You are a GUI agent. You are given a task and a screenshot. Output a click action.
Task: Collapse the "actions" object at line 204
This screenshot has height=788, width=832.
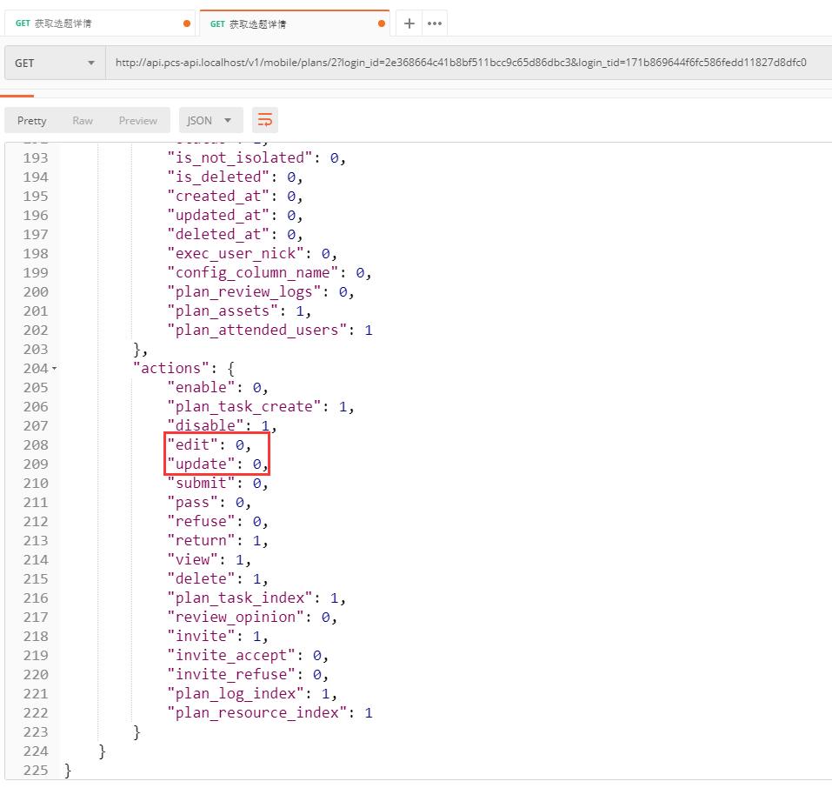pos(55,369)
